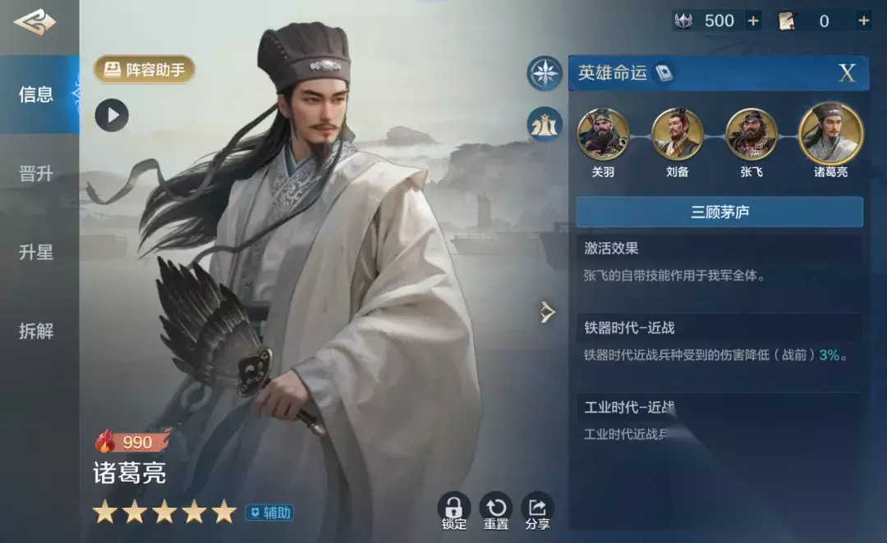Click the 重置 reset icon
887x543 pixels.
pos(495,511)
